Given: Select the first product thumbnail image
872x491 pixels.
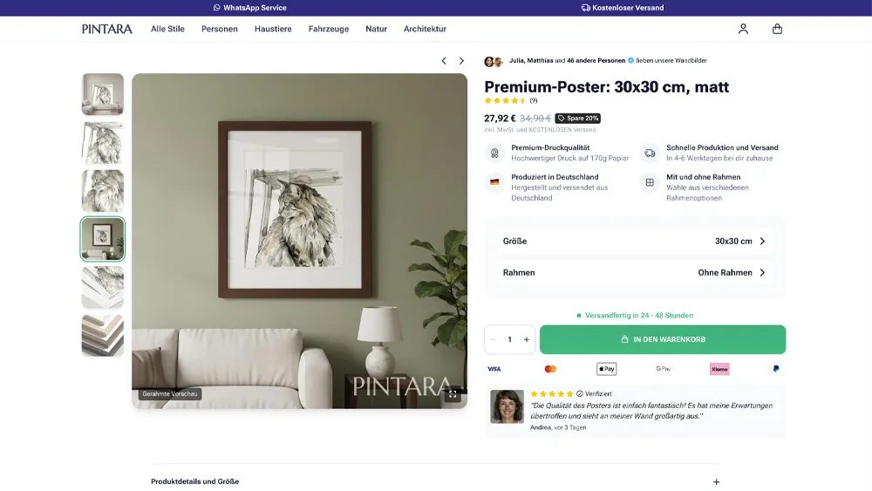Looking at the screenshot, I should click(103, 94).
